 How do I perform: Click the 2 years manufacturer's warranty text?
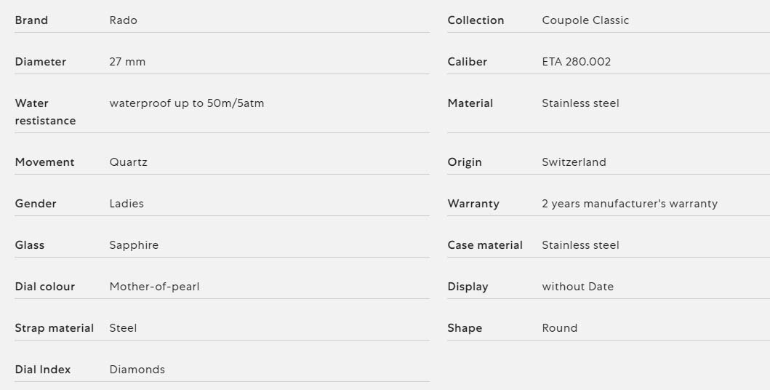630,203
